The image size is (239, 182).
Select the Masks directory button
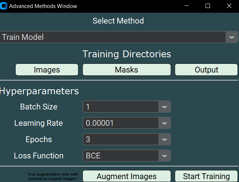click(126, 70)
